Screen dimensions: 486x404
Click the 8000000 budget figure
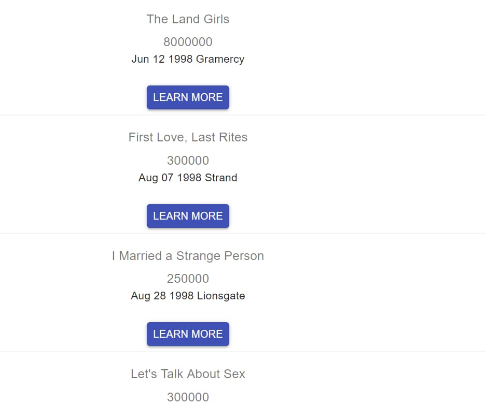(x=188, y=42)
